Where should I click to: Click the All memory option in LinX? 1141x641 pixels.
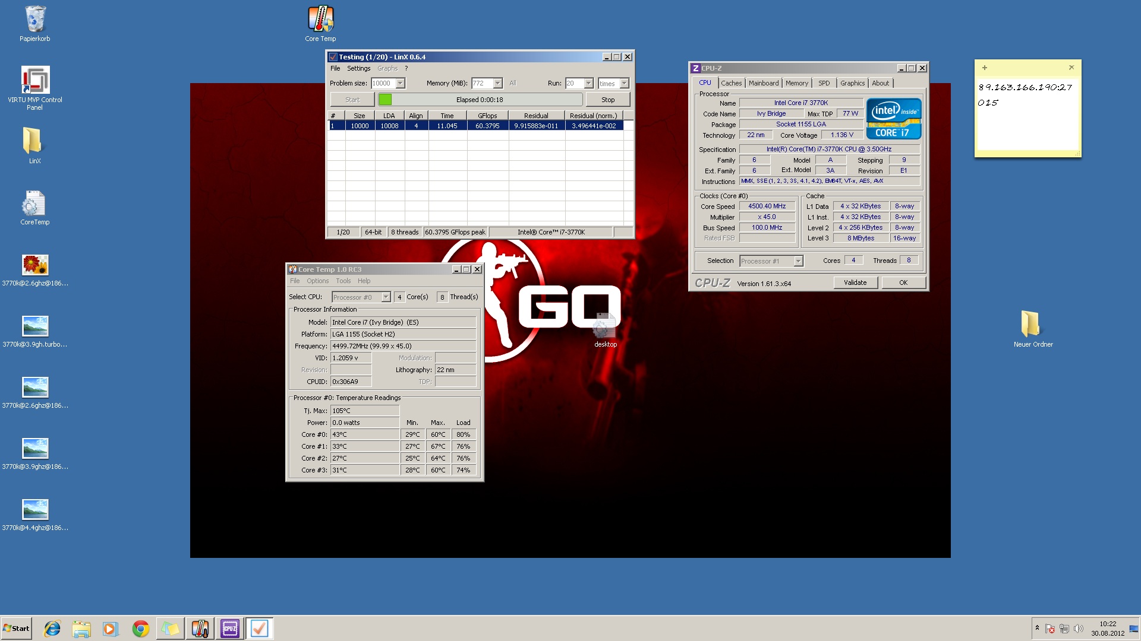click(513, 84)
